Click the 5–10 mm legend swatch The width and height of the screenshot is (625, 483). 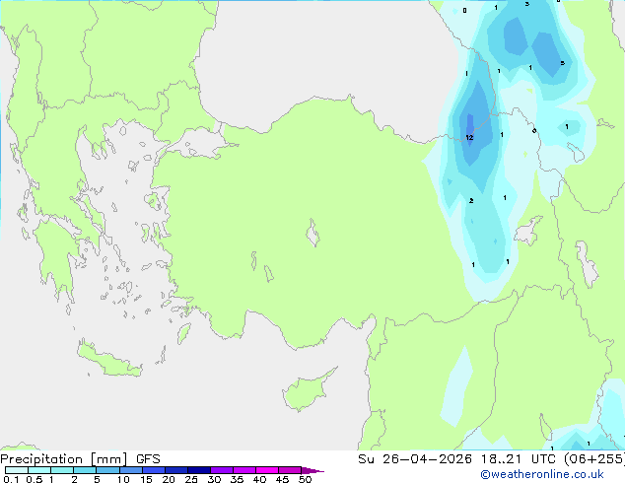click(107, 470)
